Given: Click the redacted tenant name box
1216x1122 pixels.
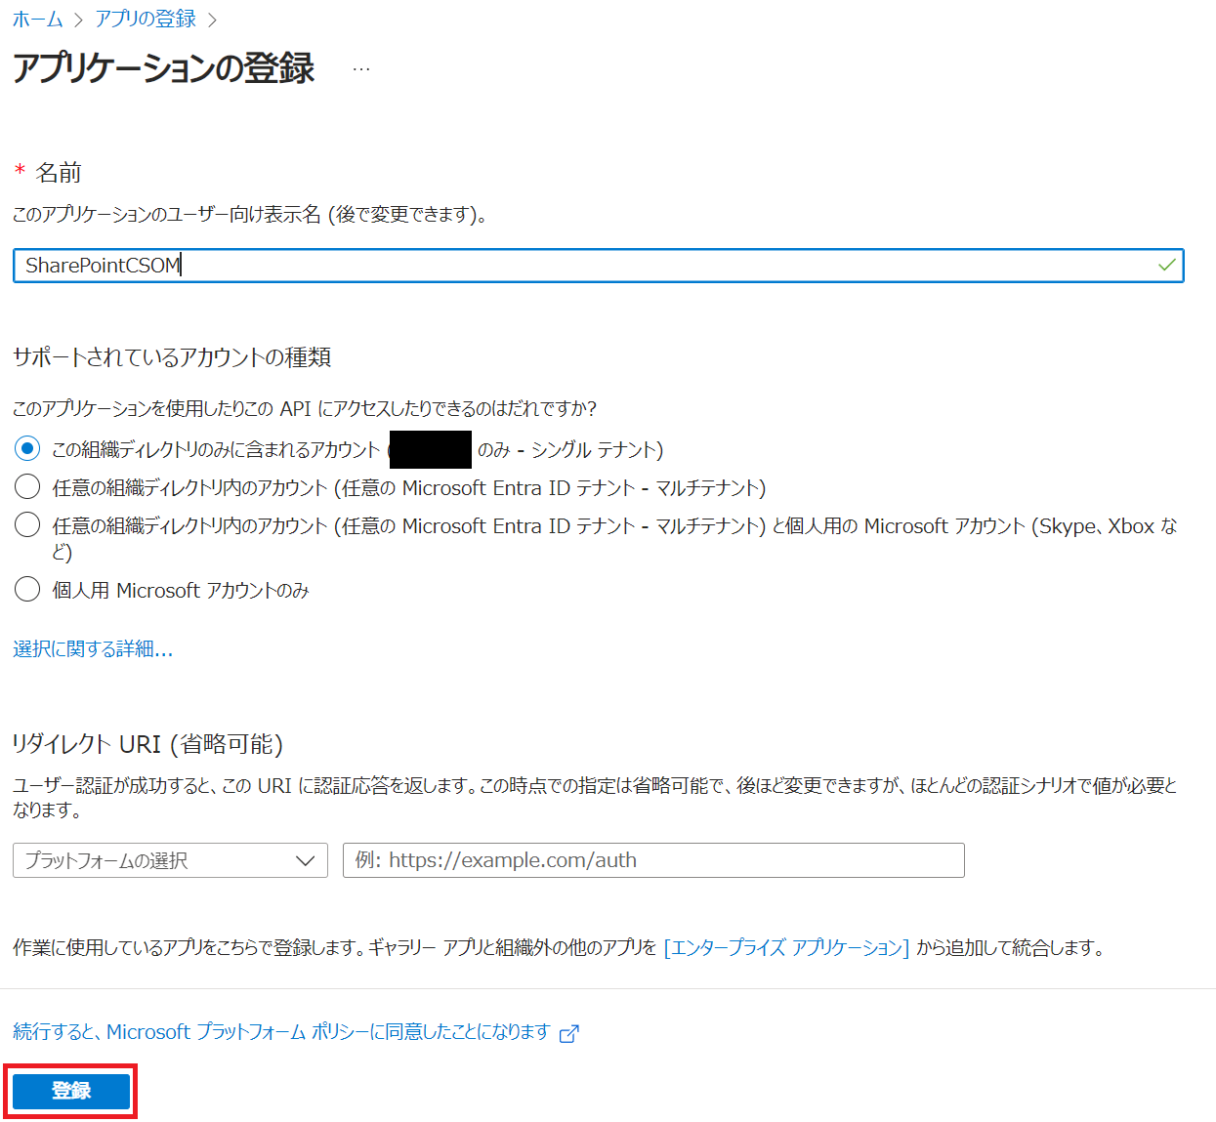Looking at the screenshot, I should (430, 449).
